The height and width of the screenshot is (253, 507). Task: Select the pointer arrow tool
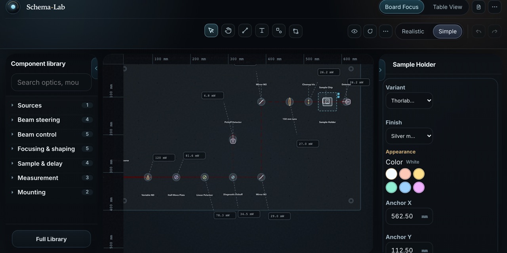[x=211, y=31]
